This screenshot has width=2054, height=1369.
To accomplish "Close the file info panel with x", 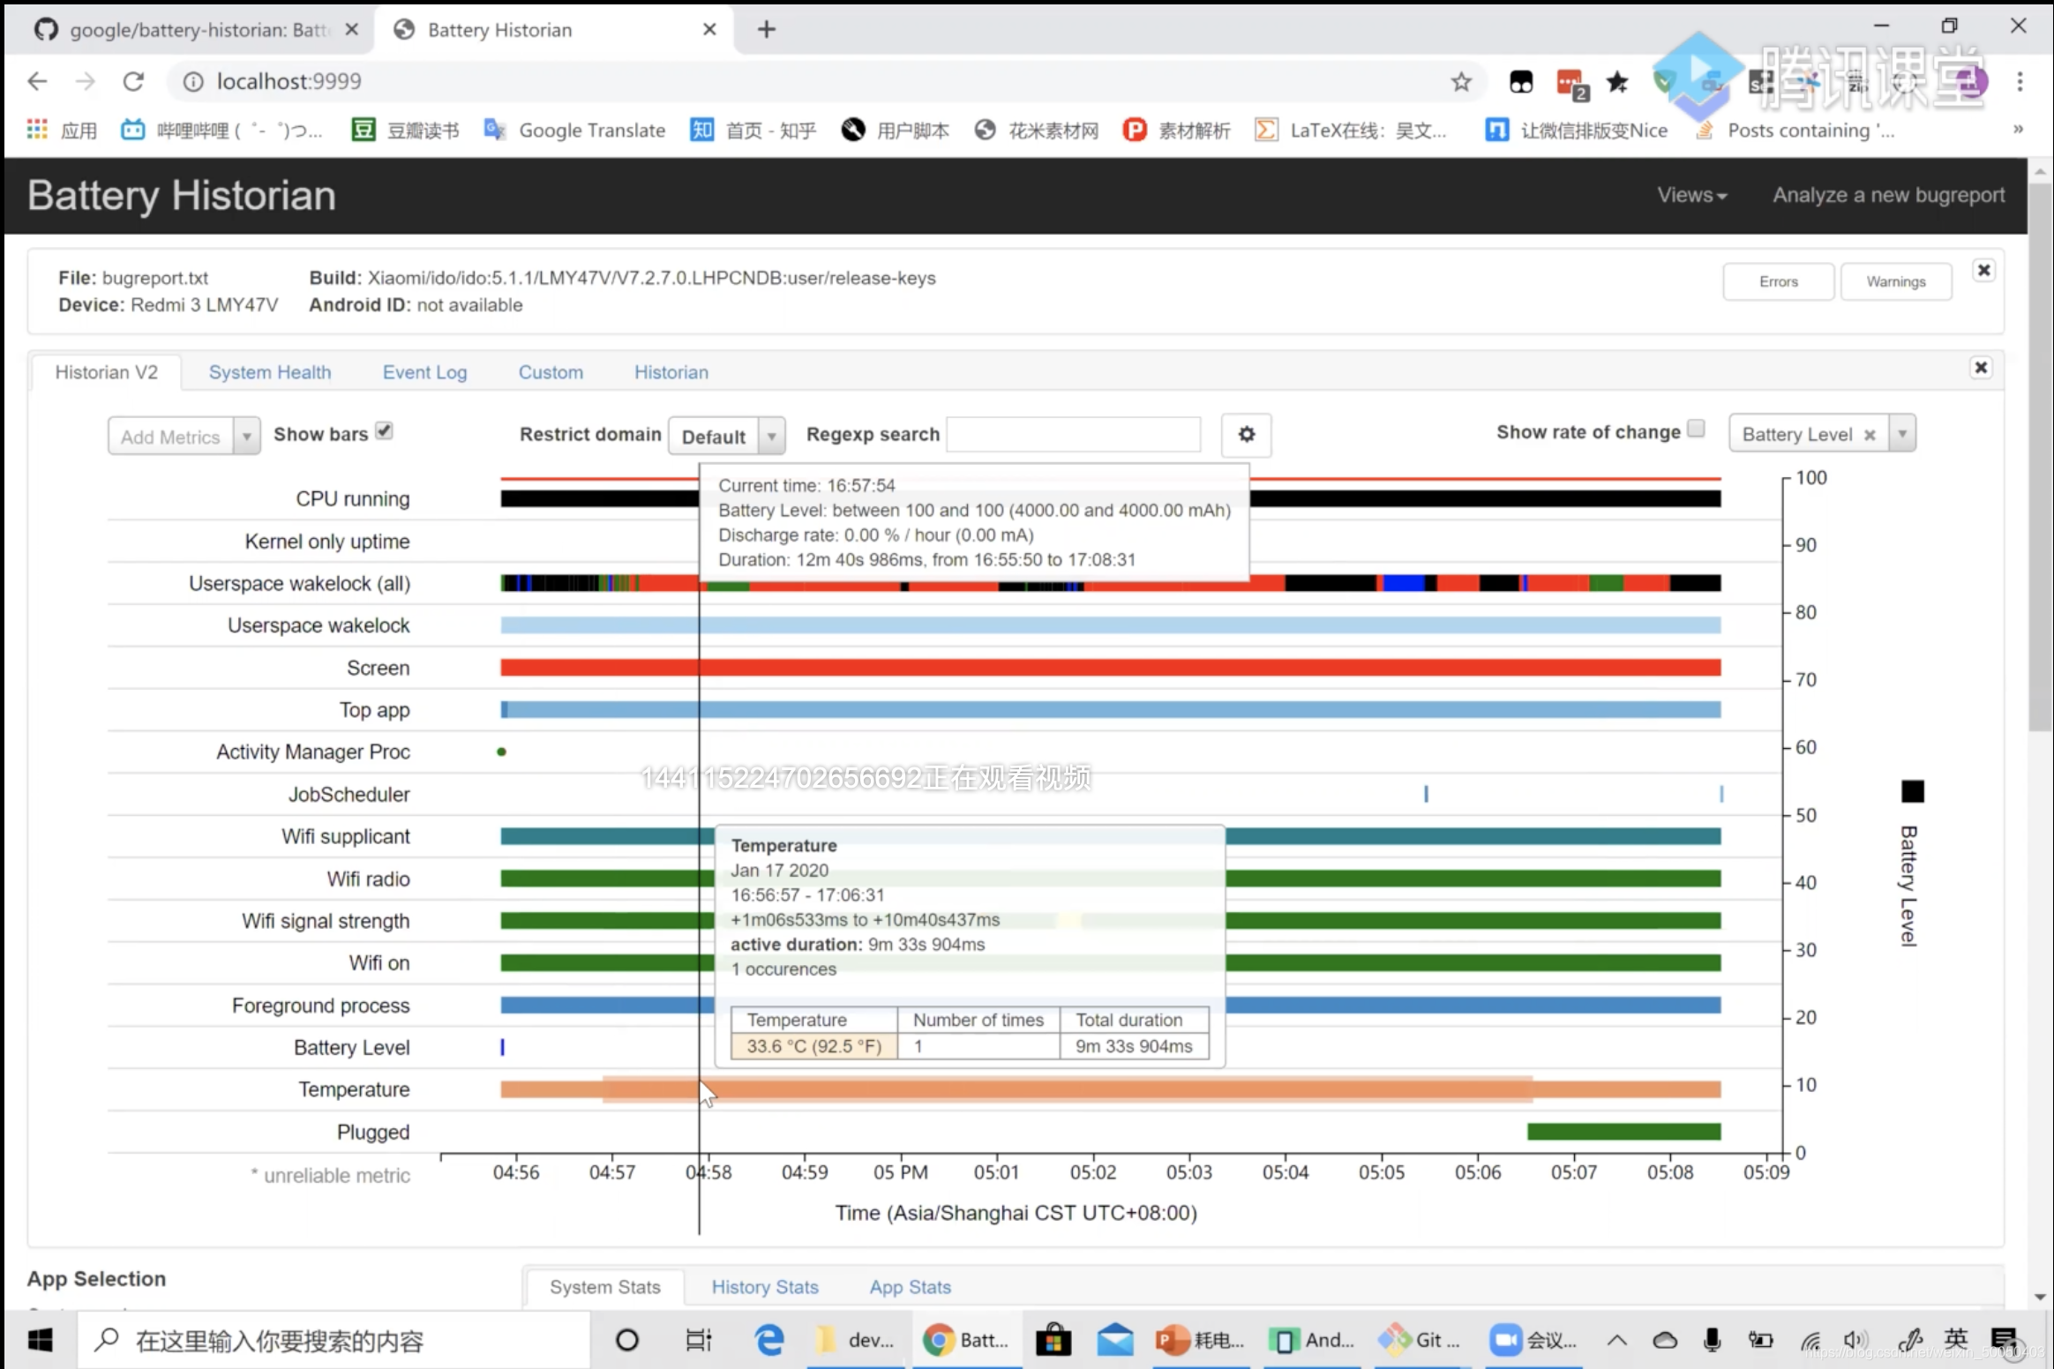I will 1983,270.
